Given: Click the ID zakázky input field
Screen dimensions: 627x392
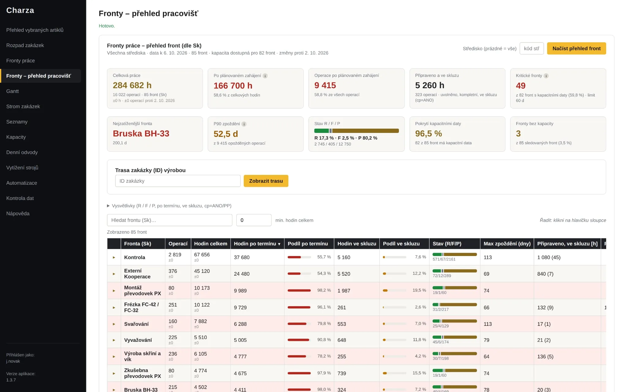Looking at the screenshot, I should click(x=178, y=181).
